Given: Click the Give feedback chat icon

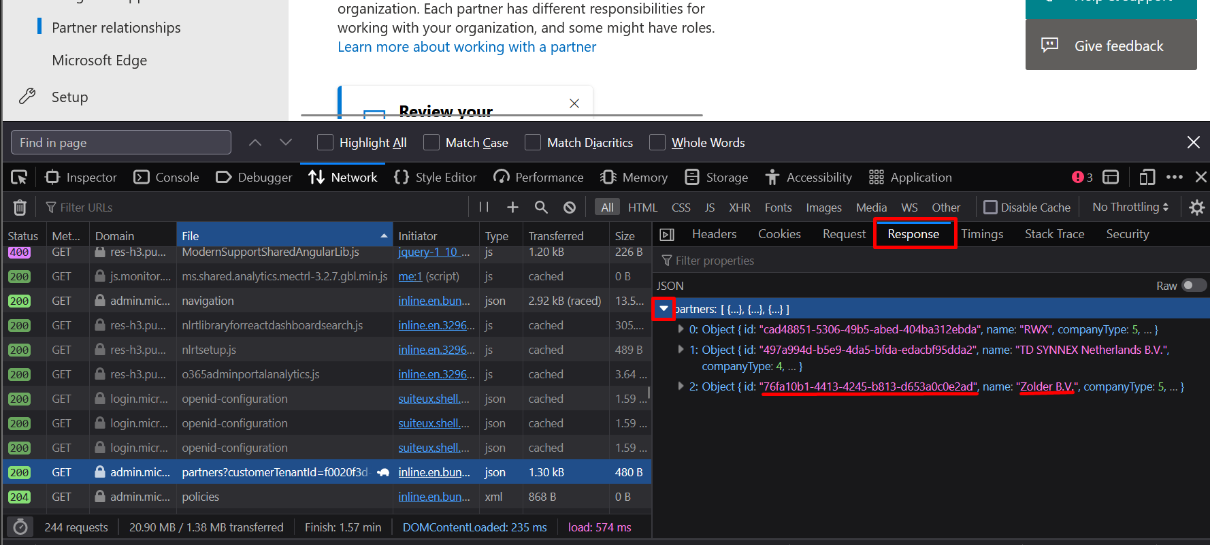Looking at the screenshot, I should 1049,45.
